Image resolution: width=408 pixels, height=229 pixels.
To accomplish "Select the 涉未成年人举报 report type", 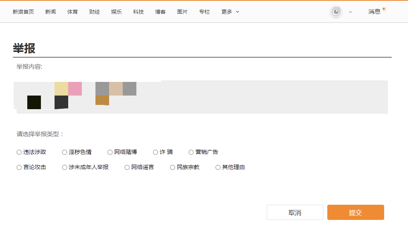I will (64, 167).
